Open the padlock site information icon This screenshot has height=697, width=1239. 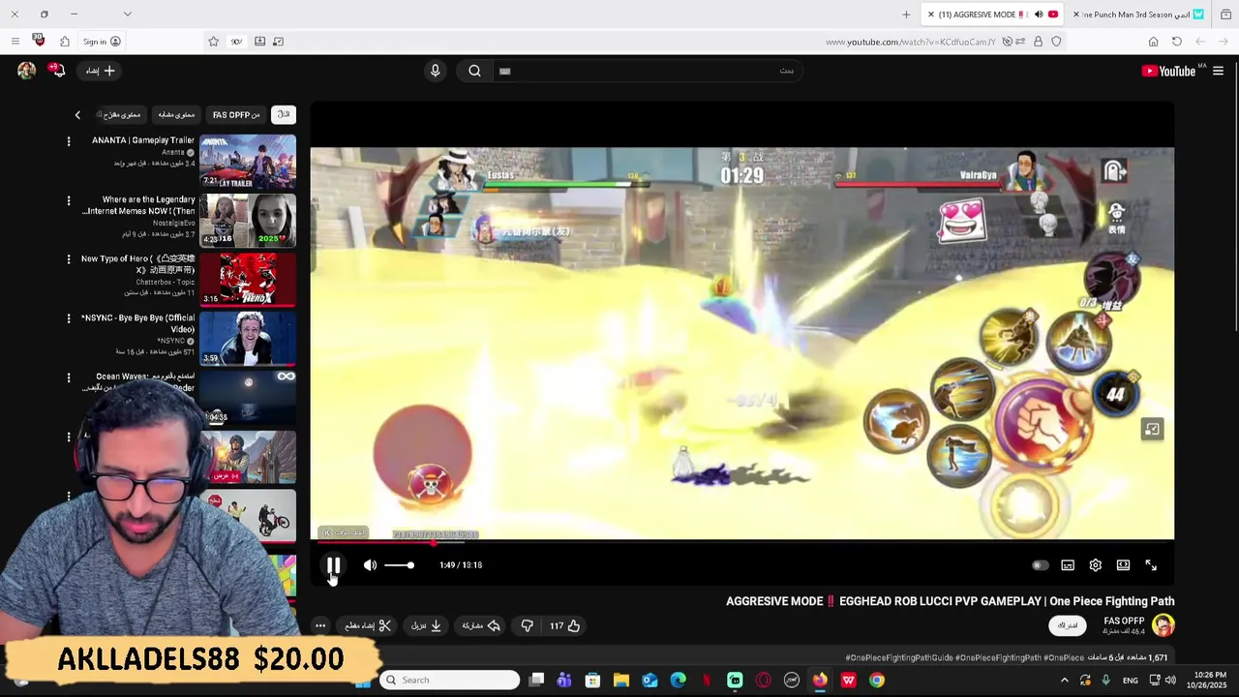1038,42
